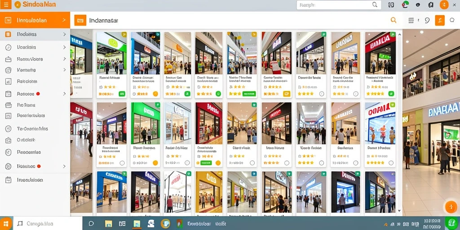Open the avatar with green badge
Screen dimensions: 460x230
[x=405, y=4]
